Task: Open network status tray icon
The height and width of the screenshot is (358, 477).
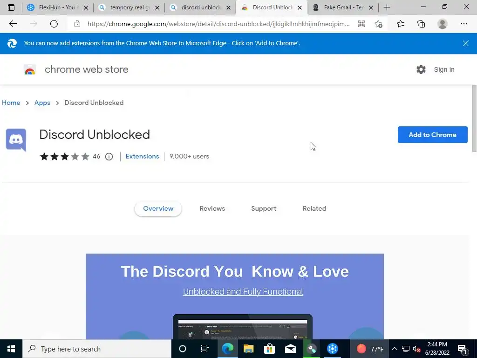Action: 406,349
